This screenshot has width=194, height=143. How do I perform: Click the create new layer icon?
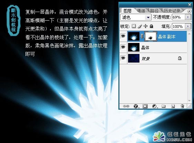click(173, 106)
